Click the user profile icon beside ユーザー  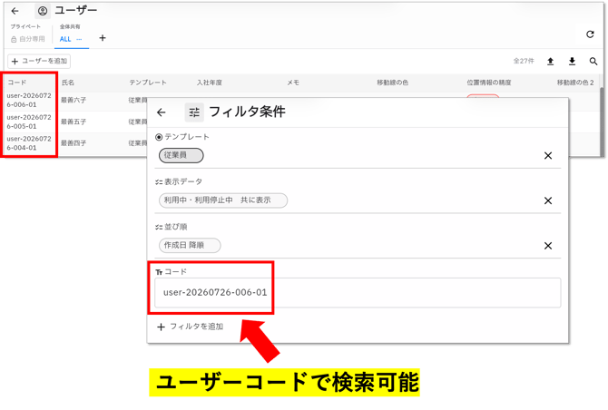tap(43, 11)
